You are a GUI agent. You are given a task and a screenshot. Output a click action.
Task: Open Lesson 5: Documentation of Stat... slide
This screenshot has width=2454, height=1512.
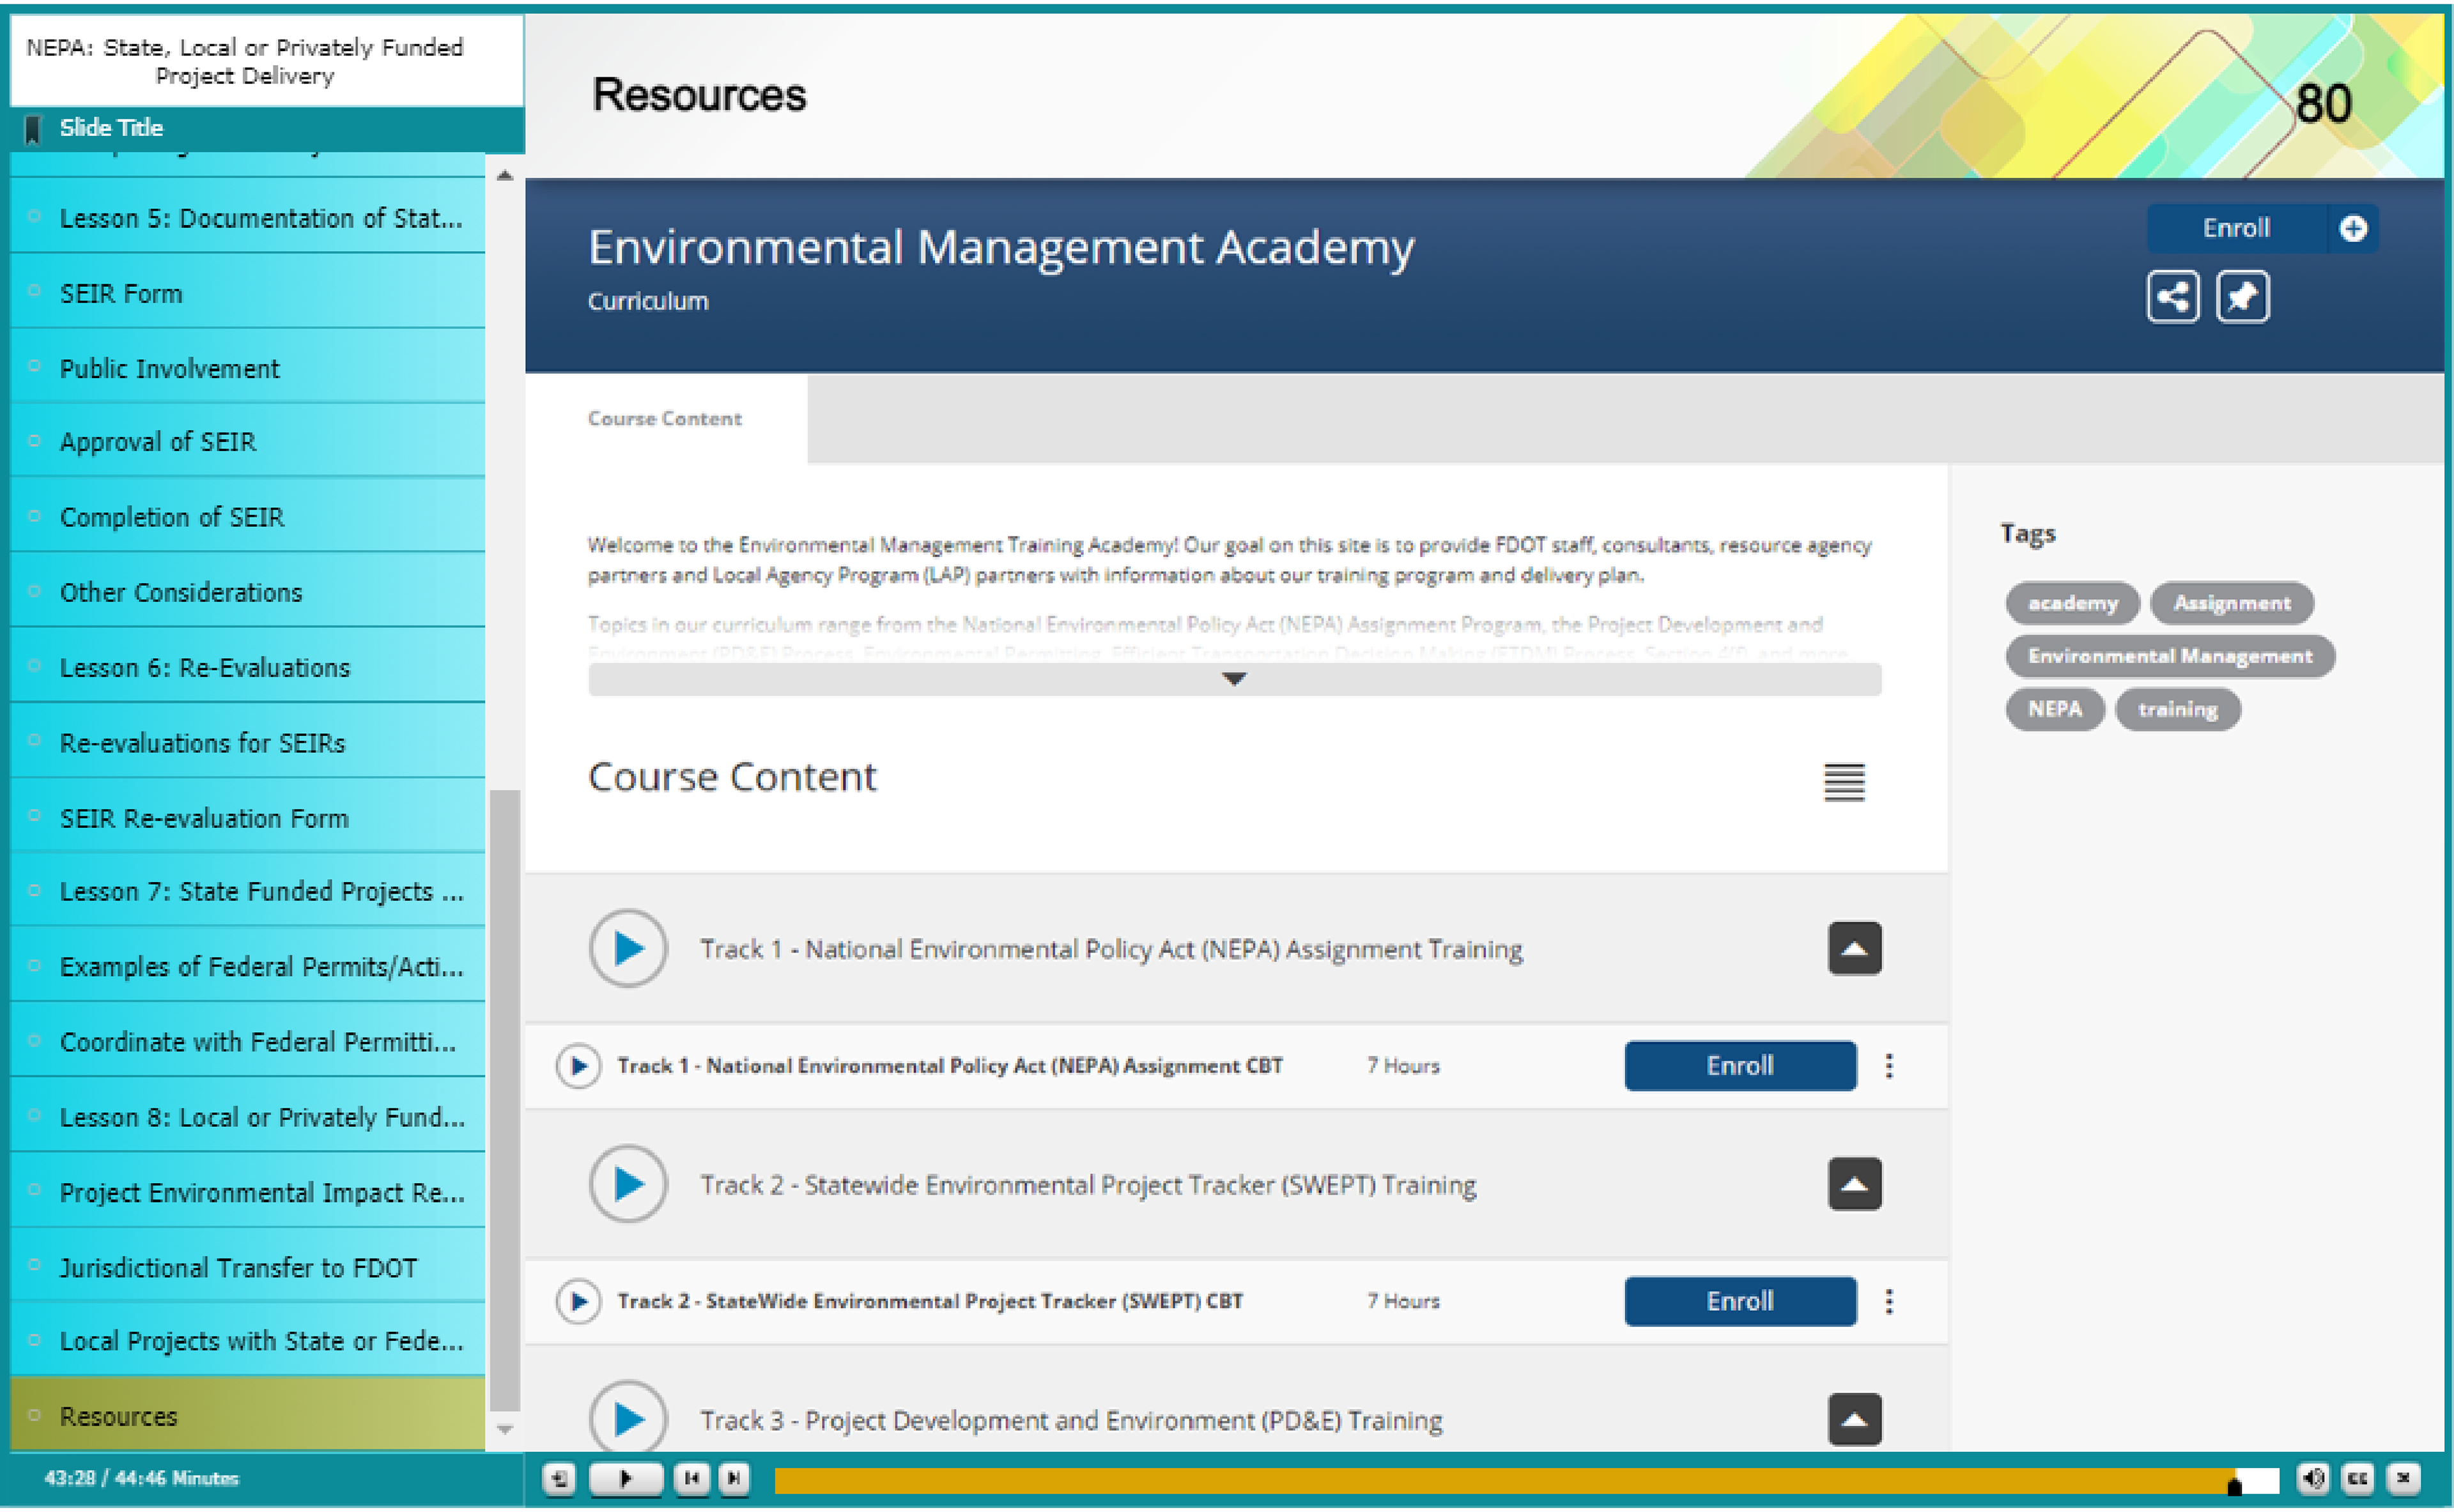pos(247,217)
